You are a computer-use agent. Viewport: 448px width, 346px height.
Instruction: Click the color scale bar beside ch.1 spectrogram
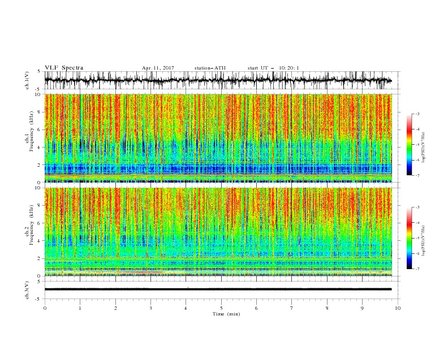[409, 145]
